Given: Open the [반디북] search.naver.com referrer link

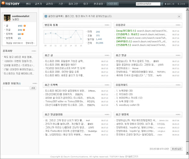Looking at the screenshot, I should coord(141,38).
